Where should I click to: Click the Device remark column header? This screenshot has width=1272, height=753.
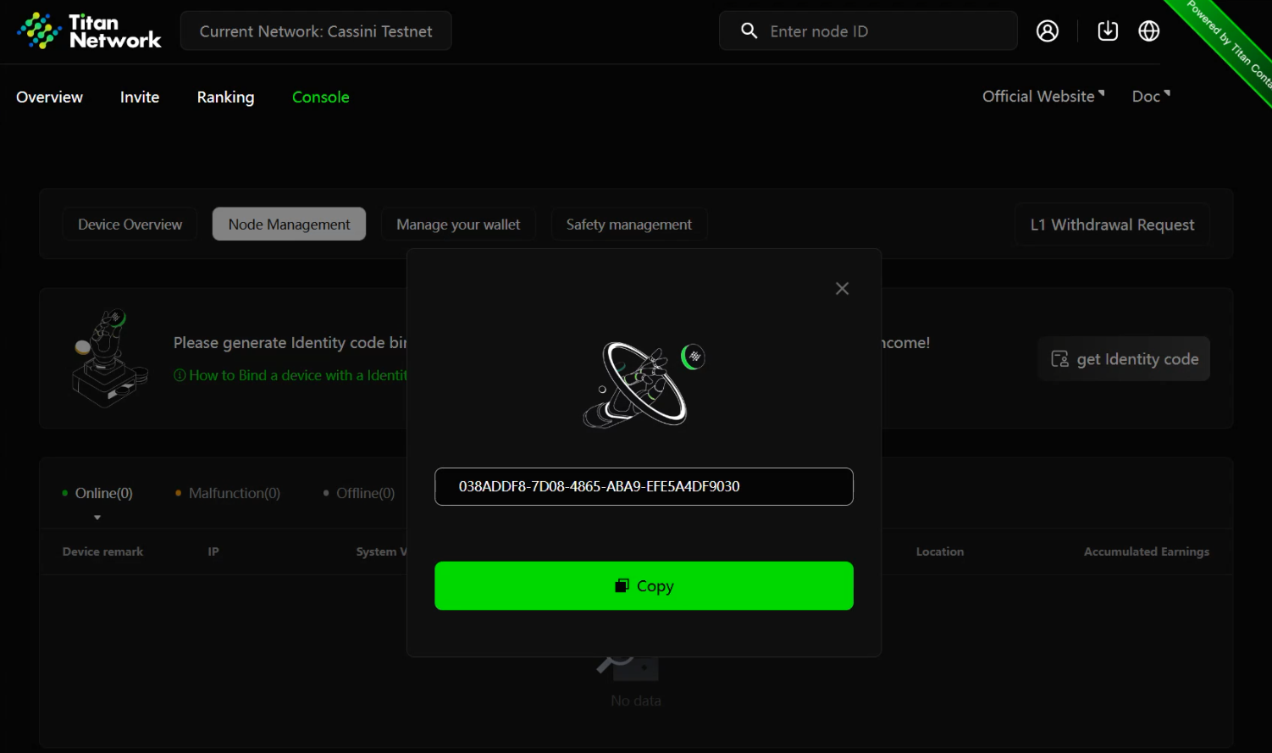(x=102, y=551)
